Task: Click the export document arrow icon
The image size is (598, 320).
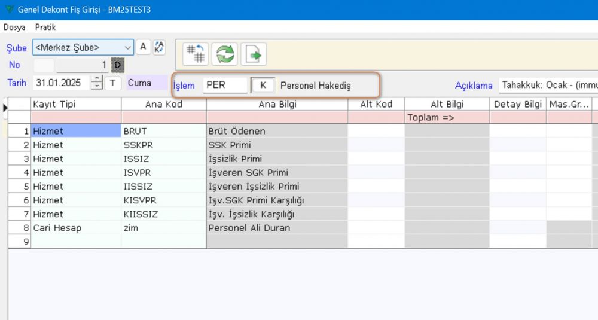Action: [x=254, y=54]
